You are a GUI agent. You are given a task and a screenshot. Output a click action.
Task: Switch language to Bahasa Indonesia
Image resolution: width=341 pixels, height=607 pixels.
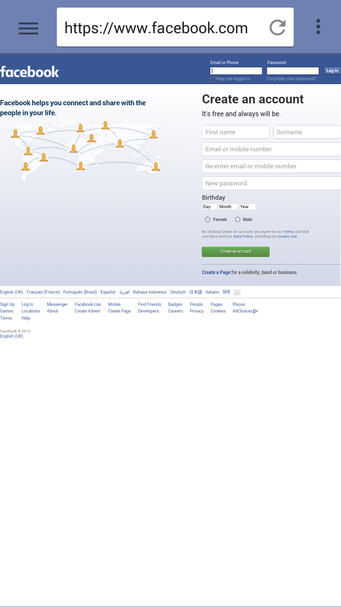pyautogui.click(x=150, y=292)
